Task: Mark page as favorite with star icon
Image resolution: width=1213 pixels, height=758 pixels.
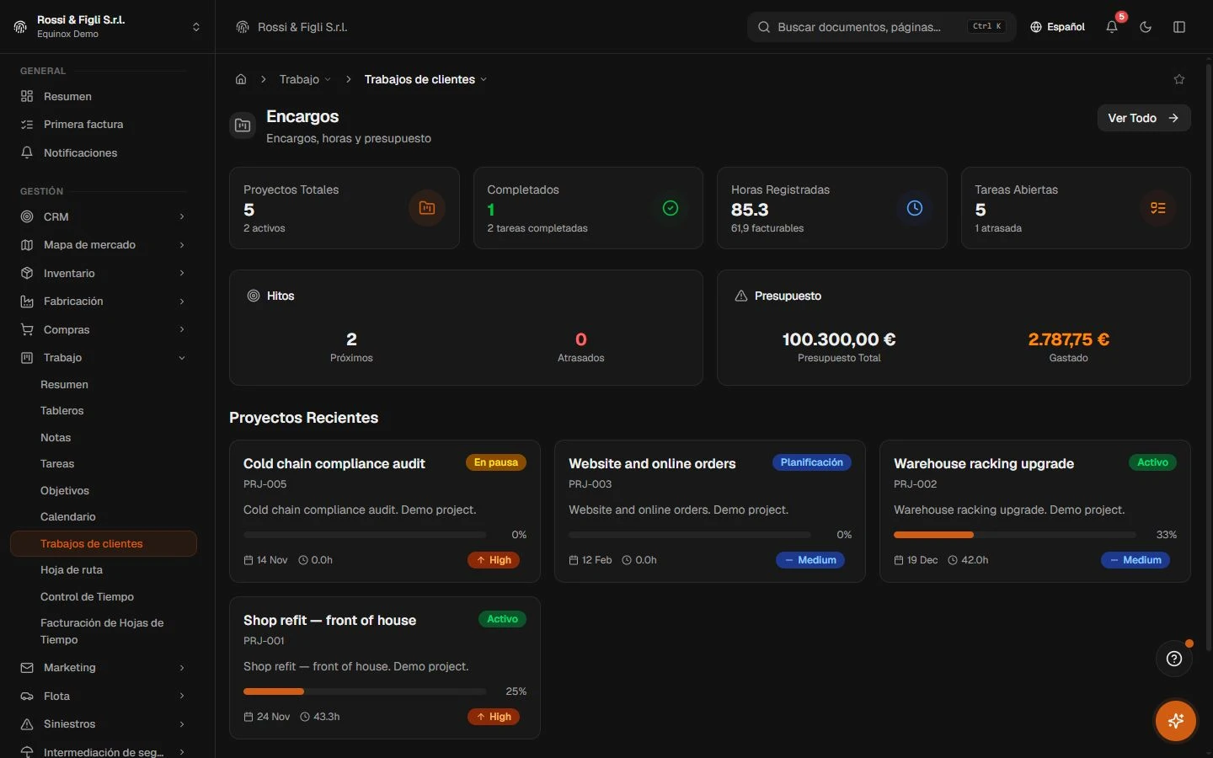Action: point(1179,79)
